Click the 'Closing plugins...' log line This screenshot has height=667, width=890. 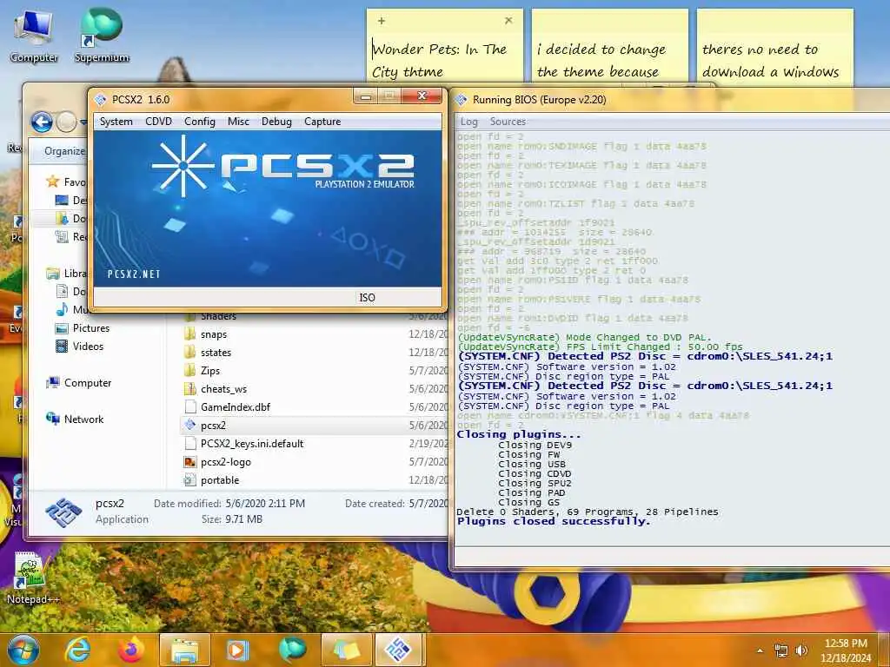click(519, 434)
